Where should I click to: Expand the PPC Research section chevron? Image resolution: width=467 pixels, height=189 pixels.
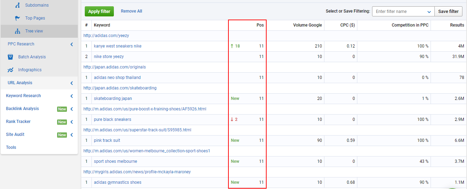71,44
